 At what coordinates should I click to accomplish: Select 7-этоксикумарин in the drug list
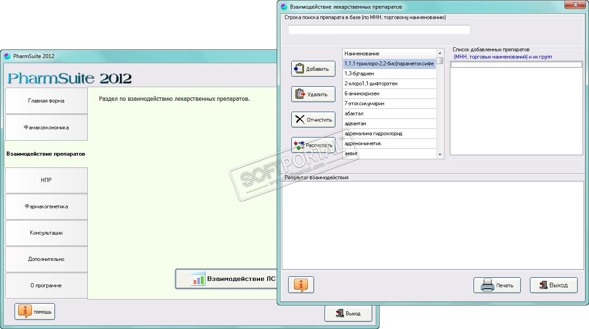point(389,103)
